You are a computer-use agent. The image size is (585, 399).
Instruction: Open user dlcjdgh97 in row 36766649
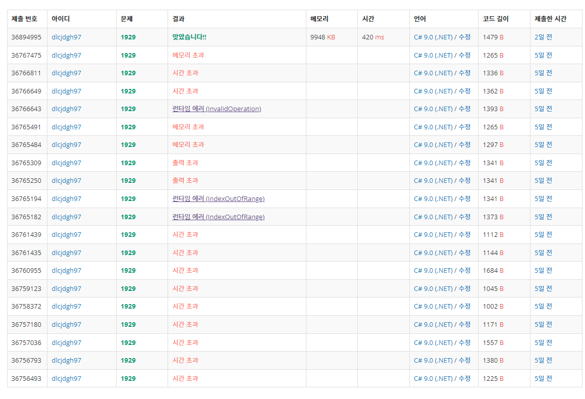point(67,91)
